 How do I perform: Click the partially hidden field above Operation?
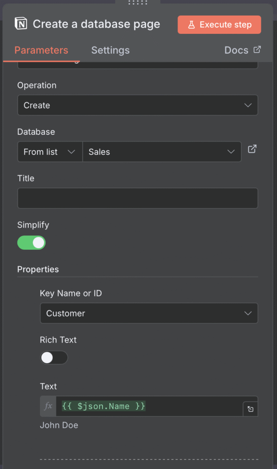(x=138, y=65)
